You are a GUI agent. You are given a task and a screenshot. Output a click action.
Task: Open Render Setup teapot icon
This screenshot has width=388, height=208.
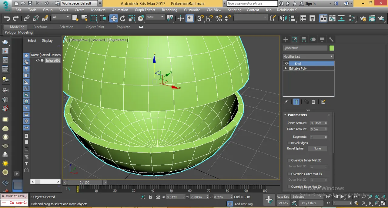click(x=363, y=18)
